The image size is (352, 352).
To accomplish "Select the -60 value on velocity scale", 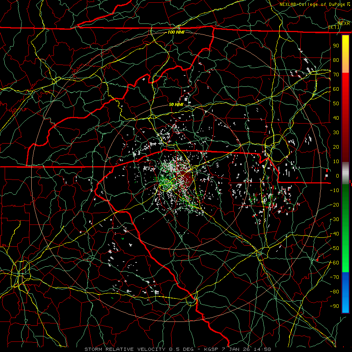I will pyautogui.click(x=334, y=263).
